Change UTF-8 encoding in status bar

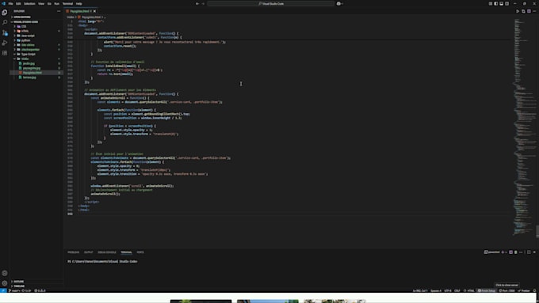coord(448,290)
